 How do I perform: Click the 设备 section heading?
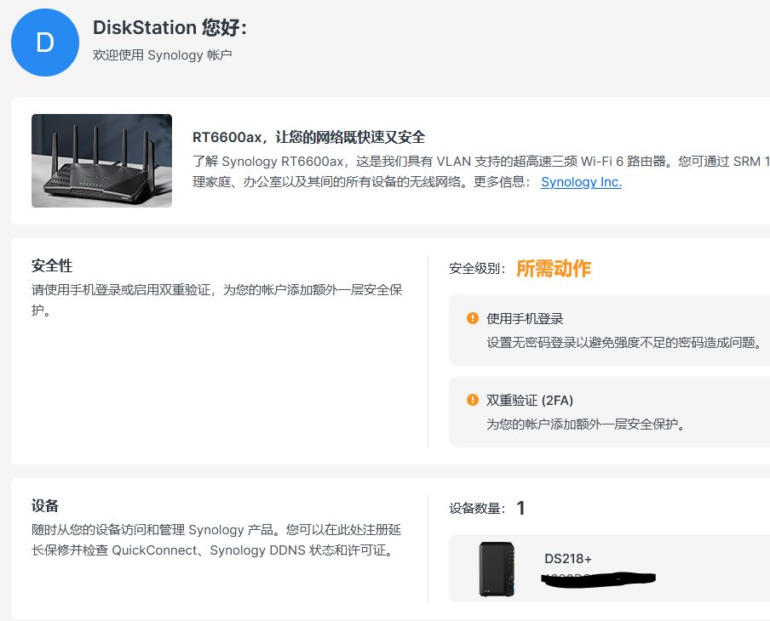click(x=45, y=505)
